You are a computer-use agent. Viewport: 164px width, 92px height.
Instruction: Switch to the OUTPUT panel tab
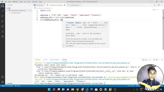[x=45, y=60]
